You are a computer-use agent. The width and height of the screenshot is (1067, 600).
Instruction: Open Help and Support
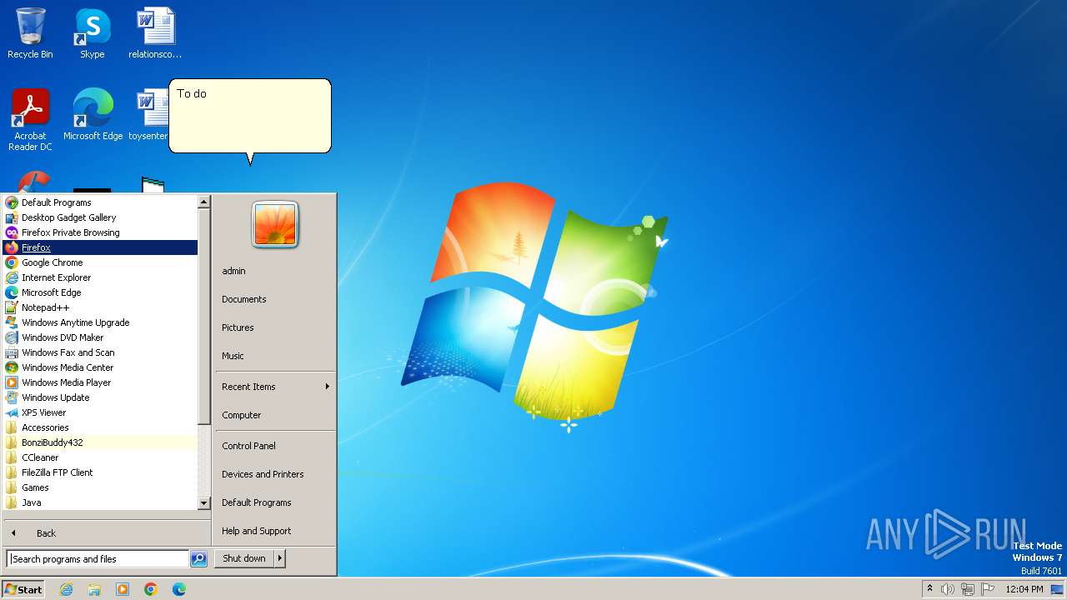(x=275, y=531)
